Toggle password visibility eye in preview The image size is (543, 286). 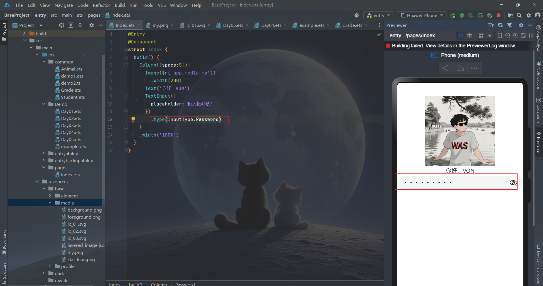(513, 182)
